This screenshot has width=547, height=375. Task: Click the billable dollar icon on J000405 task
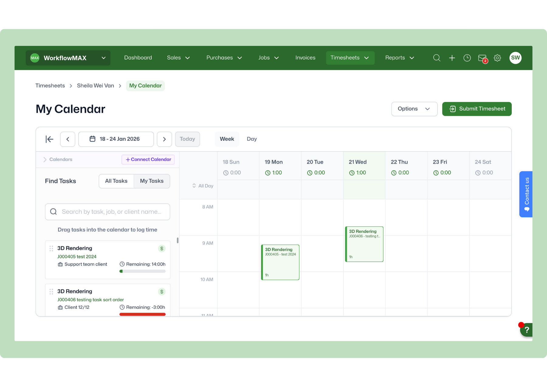(162, 249)
